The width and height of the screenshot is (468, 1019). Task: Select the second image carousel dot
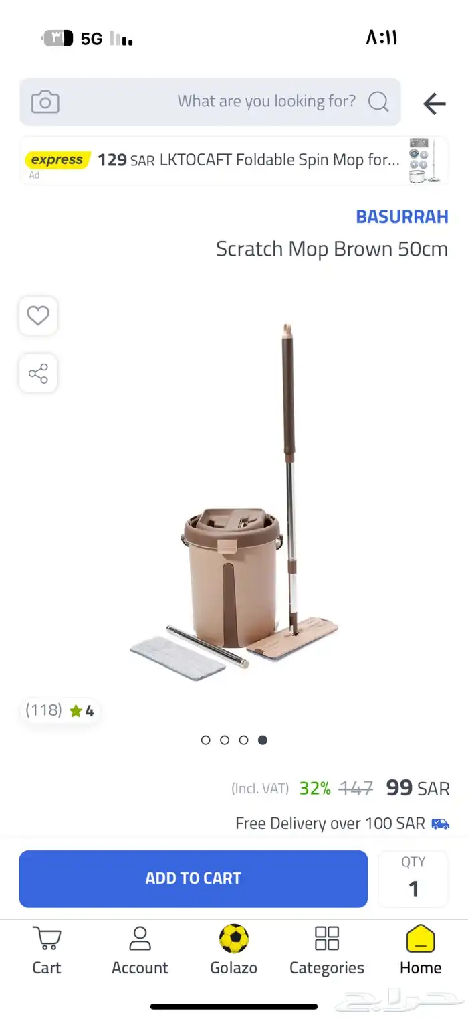tap(225, 740)
